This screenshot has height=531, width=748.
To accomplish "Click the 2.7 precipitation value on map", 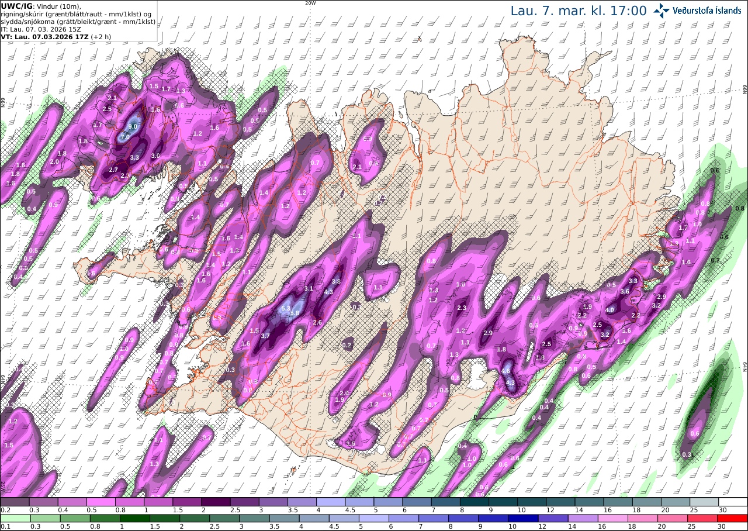I will (x=114, y=169).
